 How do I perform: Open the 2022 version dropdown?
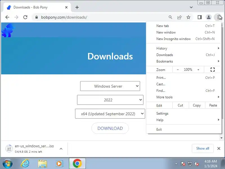[x=110, y=100]
